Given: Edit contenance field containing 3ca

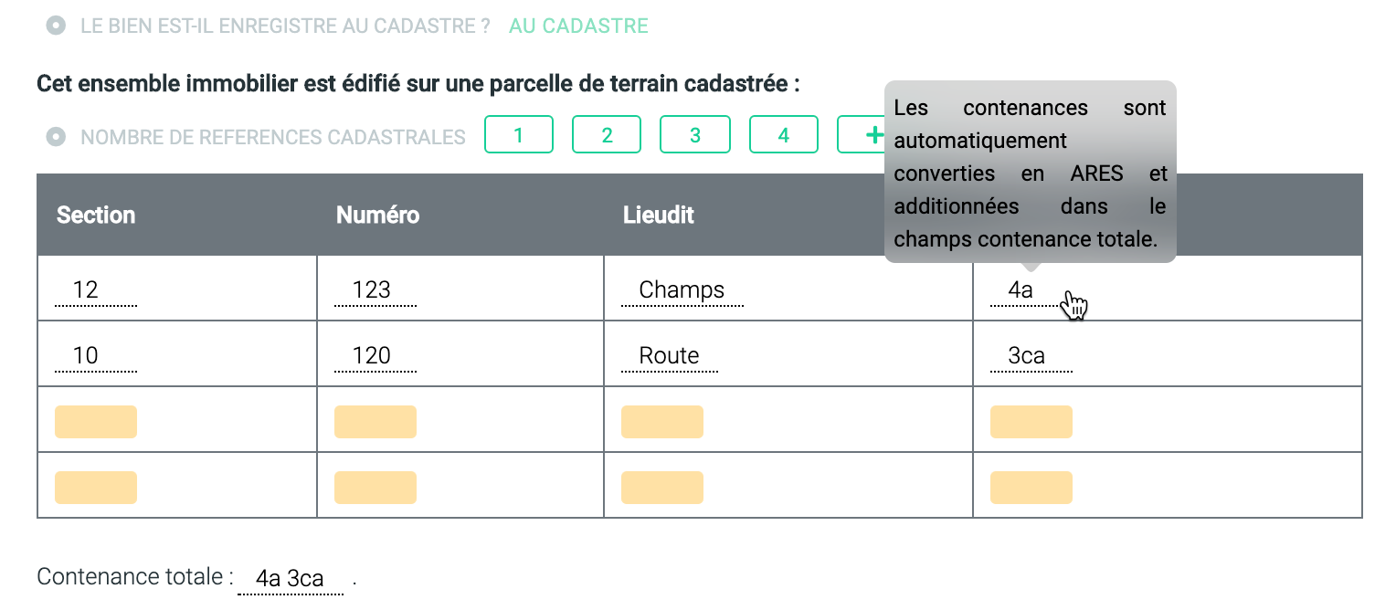Looking at the screenshot, I should [1031, 356].
